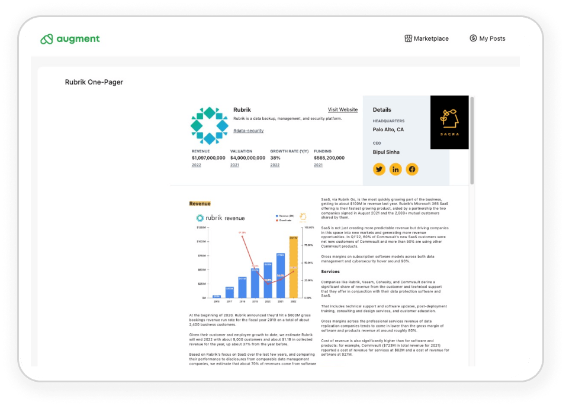Image resolution: width=566 pixels, height=406 pixels.
Task: Click the Rubrik One-Pager title
Action: pos(94,82)
